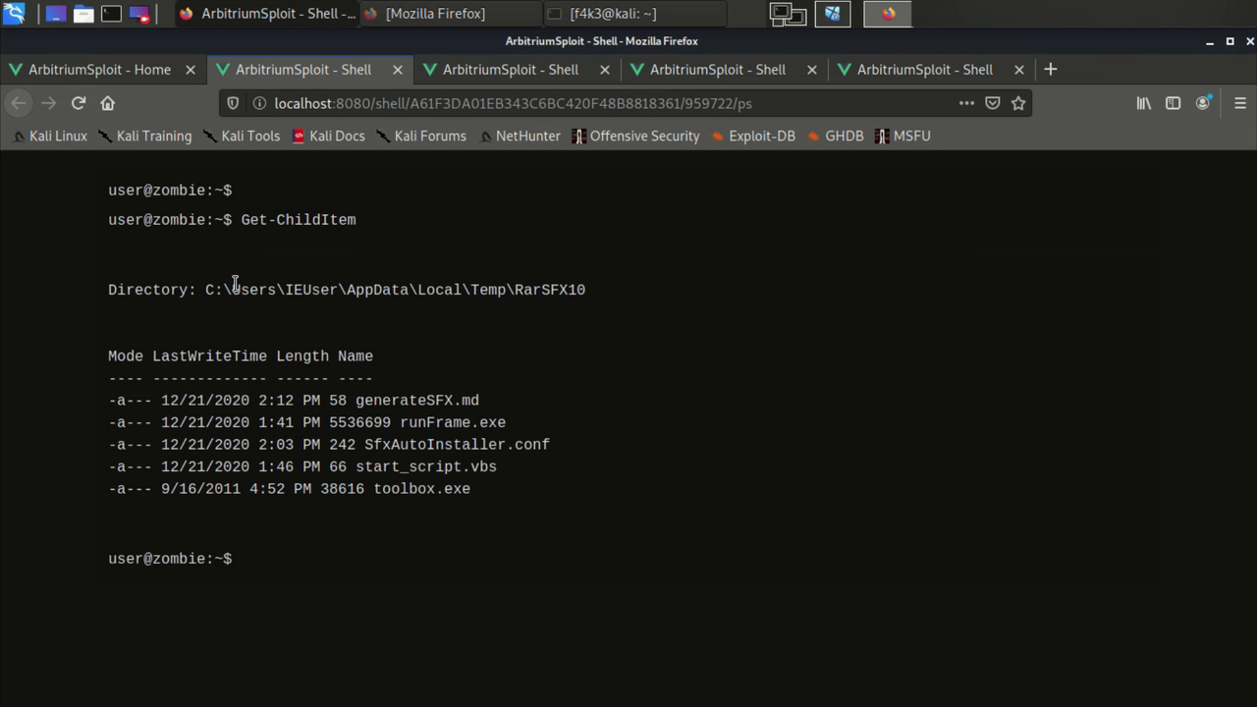Select the last ArbitriumSploit Shell tab
The height and width of the screenshot is (707, 1257).
point(923,69)
